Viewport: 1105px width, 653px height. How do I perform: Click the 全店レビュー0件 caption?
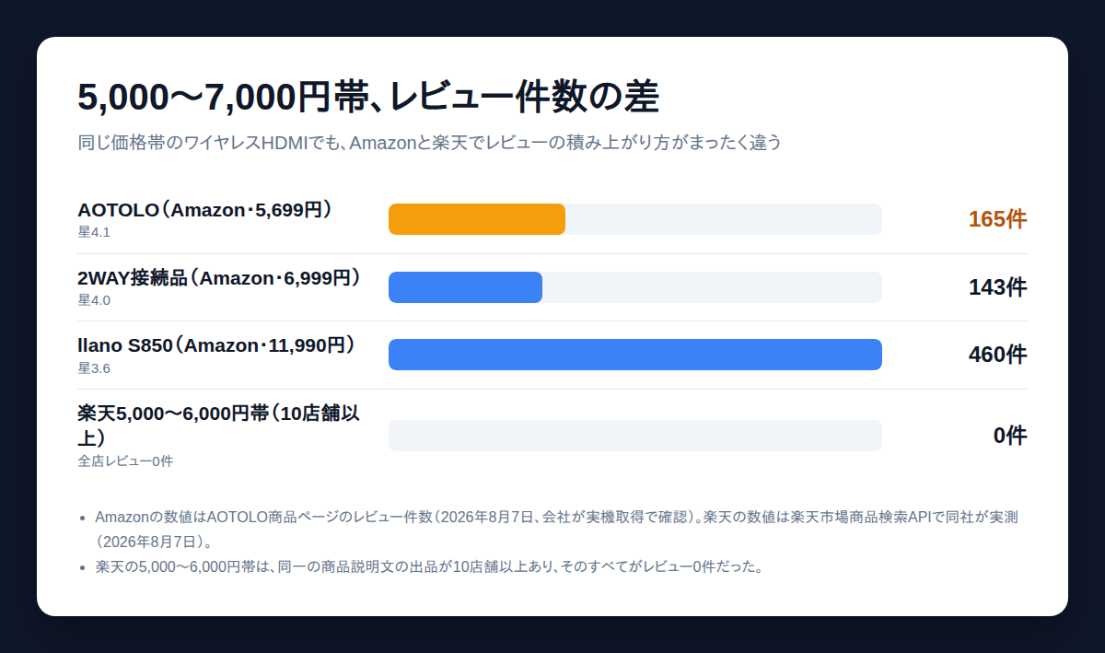click(125, 461)
